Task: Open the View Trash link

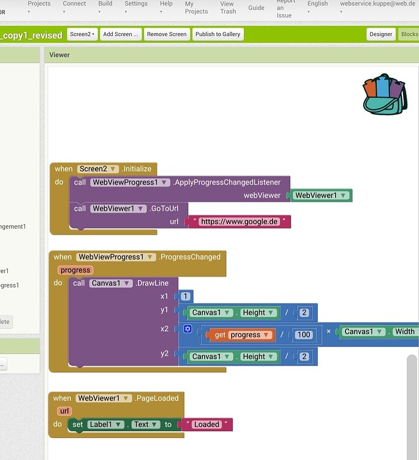Action: point(228,7)
